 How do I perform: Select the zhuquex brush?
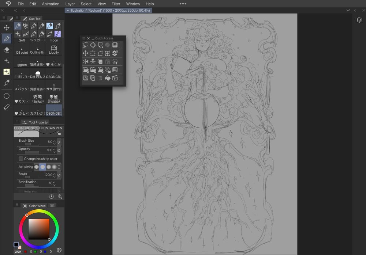(x=54, y=98)
